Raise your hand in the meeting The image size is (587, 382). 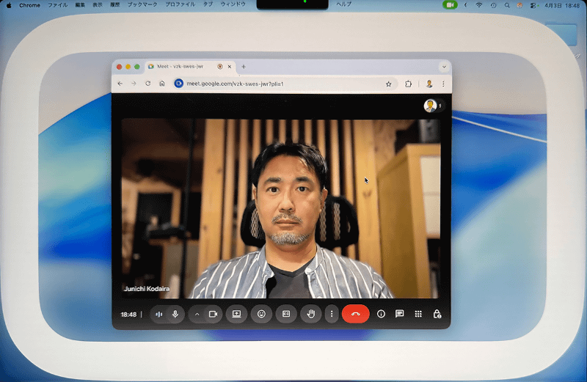click(x=310, y=314)
